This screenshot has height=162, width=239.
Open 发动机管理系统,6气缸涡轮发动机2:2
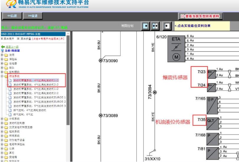tap(36, 93)
